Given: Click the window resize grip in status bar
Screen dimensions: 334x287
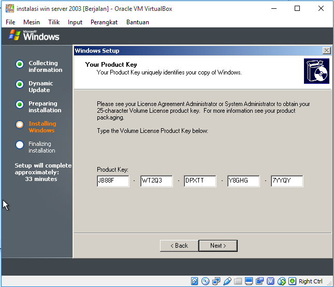Looking at the screenshot, I should (x=329, y=283).
